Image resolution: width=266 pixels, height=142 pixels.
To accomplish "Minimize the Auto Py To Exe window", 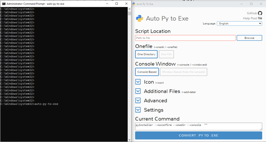I will pos(242,4).
